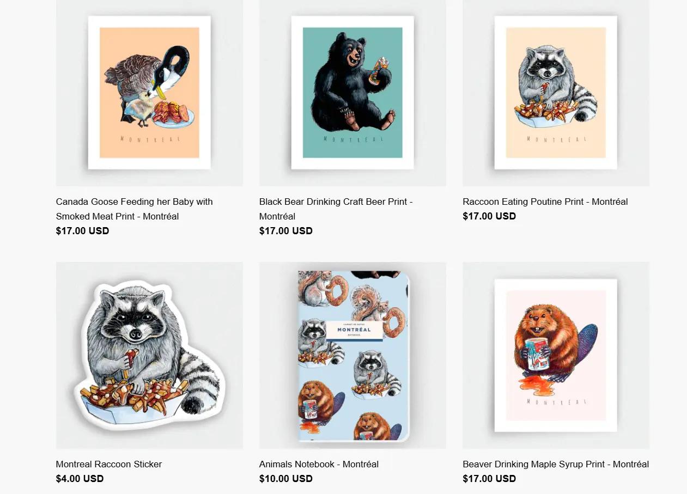The height and width of the screenshot is (494, 687).
Task: Click the $17.00 USD price under the Black Bear print
Action: pyautogui.click(x=285, y=230)
